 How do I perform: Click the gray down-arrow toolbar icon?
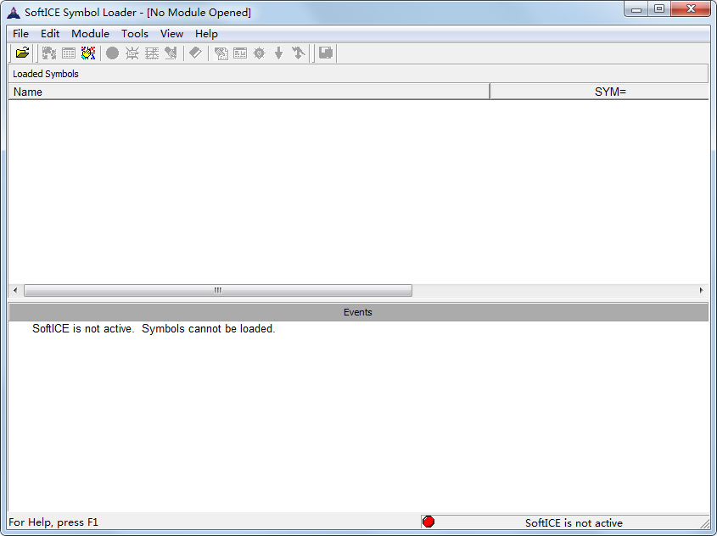click(278, 53)
